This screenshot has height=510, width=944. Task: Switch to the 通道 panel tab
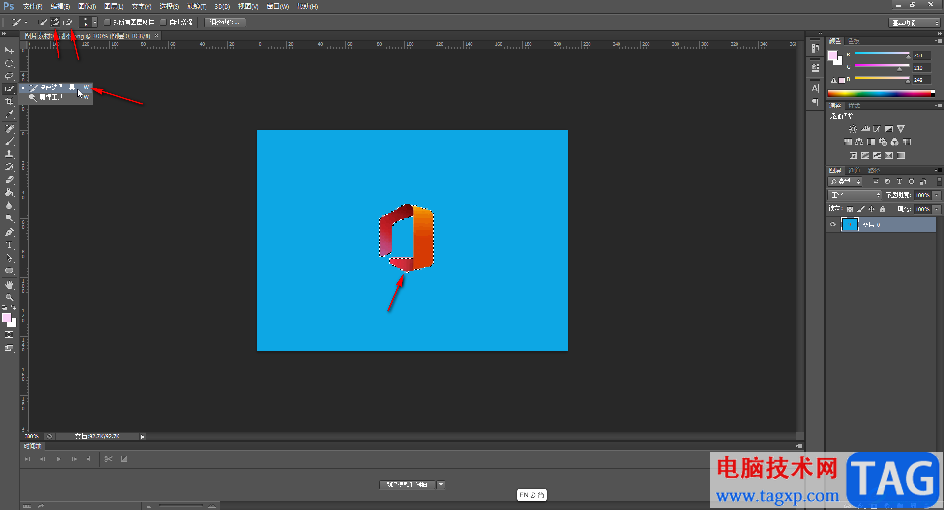pyautogui.click(x=854, y=170)
